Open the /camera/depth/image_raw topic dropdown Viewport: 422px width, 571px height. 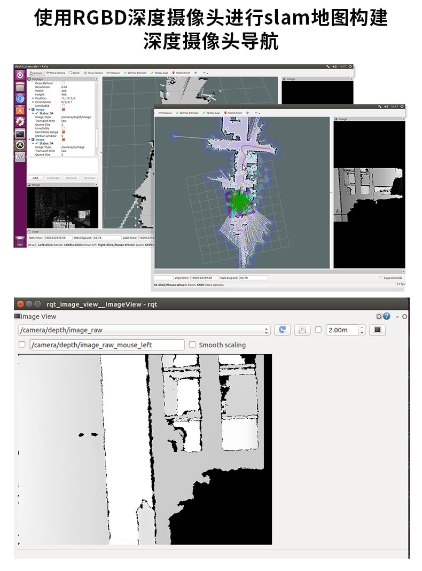coord(144,330)
